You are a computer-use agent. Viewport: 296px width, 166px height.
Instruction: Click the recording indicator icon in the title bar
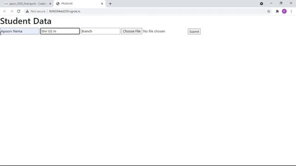point(261,4)
